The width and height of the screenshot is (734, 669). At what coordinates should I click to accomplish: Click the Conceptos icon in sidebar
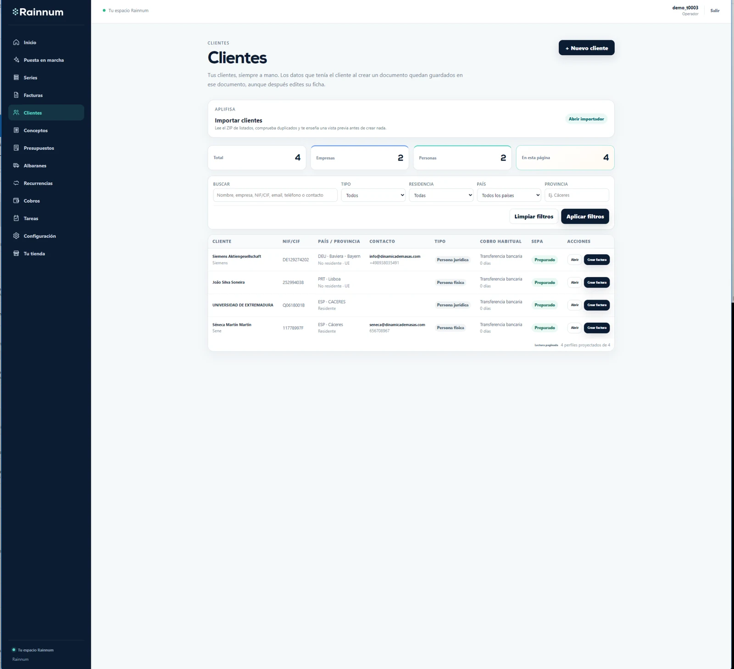point(16,130)
